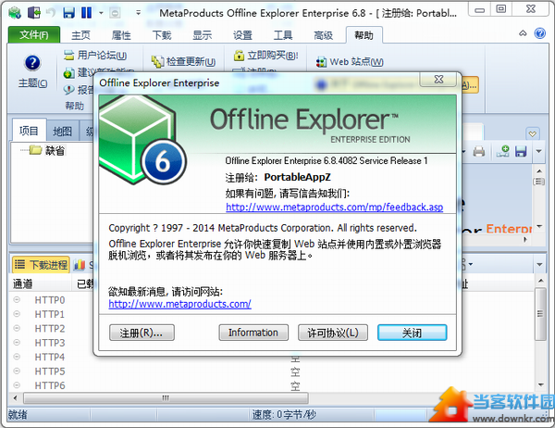Open the http://www.metaproducts.com/ link

(179, 304)
